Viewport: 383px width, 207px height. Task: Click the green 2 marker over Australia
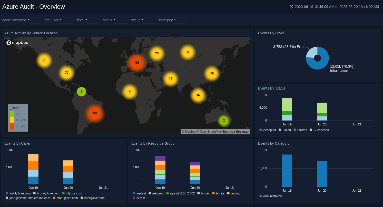point(224,121)
